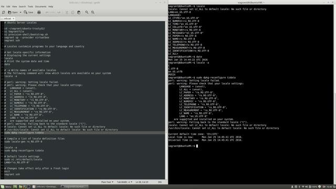This screenshot has width=336, height=189.
Task: Expand the recent files arrow beside Open
Action: pyautogui.click(x=20, y=12)
